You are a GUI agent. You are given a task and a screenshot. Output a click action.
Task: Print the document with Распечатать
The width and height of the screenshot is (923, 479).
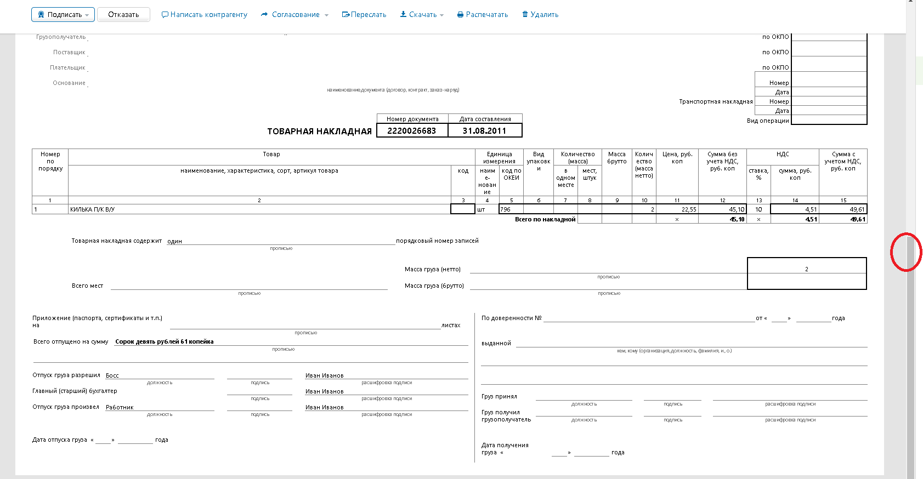[x=483, y=15]
